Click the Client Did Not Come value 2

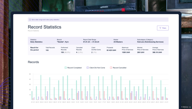click(x=92, y=52)
